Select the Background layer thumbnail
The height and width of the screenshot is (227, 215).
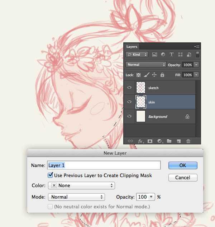click(141, 116)
